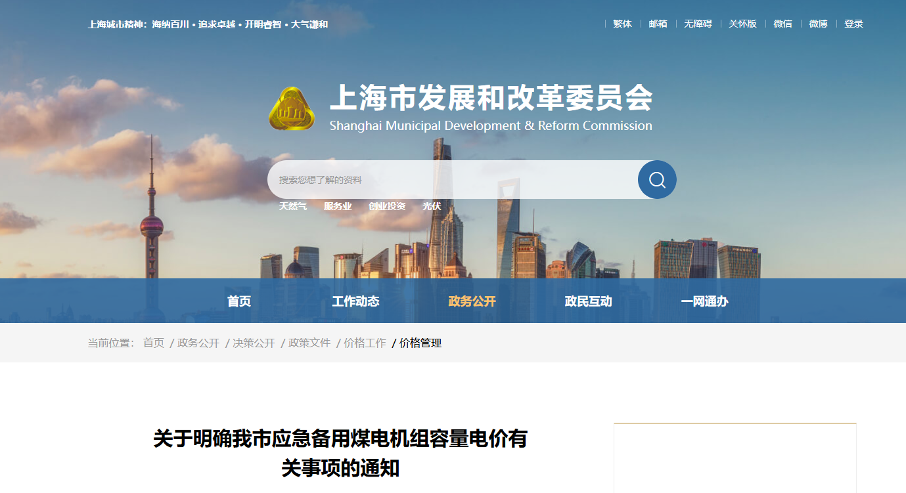This screenshot has height=493, width=906.
Task: Click the magnifier search button
Action: point(656,180)
